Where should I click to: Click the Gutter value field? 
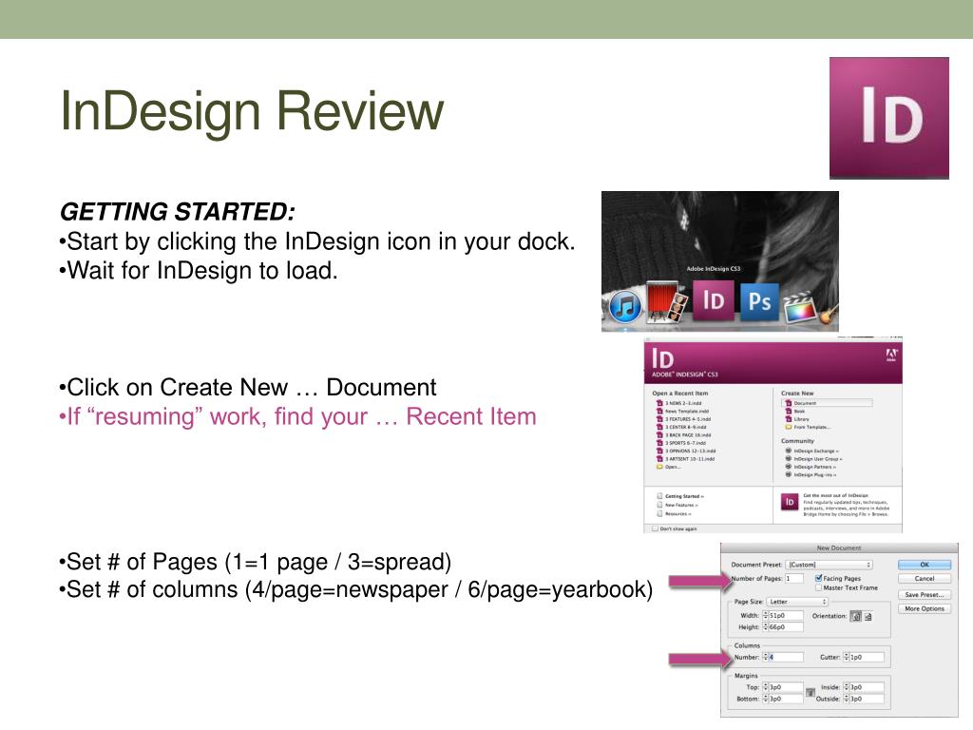coord(867,658)
